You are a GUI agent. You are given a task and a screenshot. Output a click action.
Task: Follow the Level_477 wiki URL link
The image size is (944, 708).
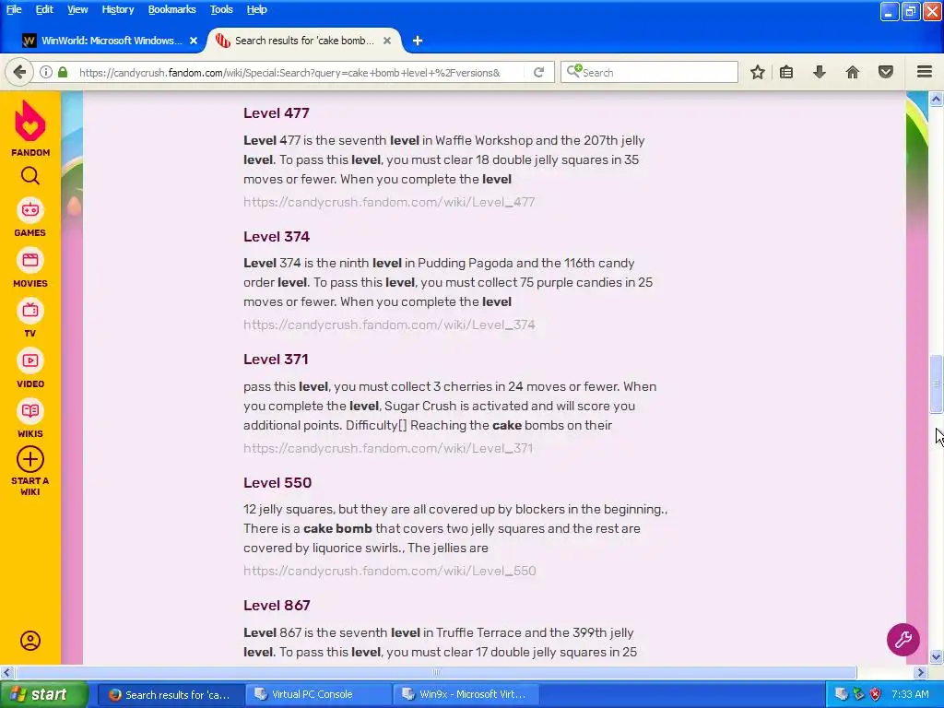point(389,202)
